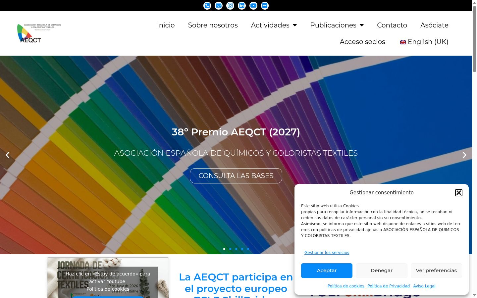Advance to next slide with right arrow
477x298 pixels.
click(x=464, y=155)
